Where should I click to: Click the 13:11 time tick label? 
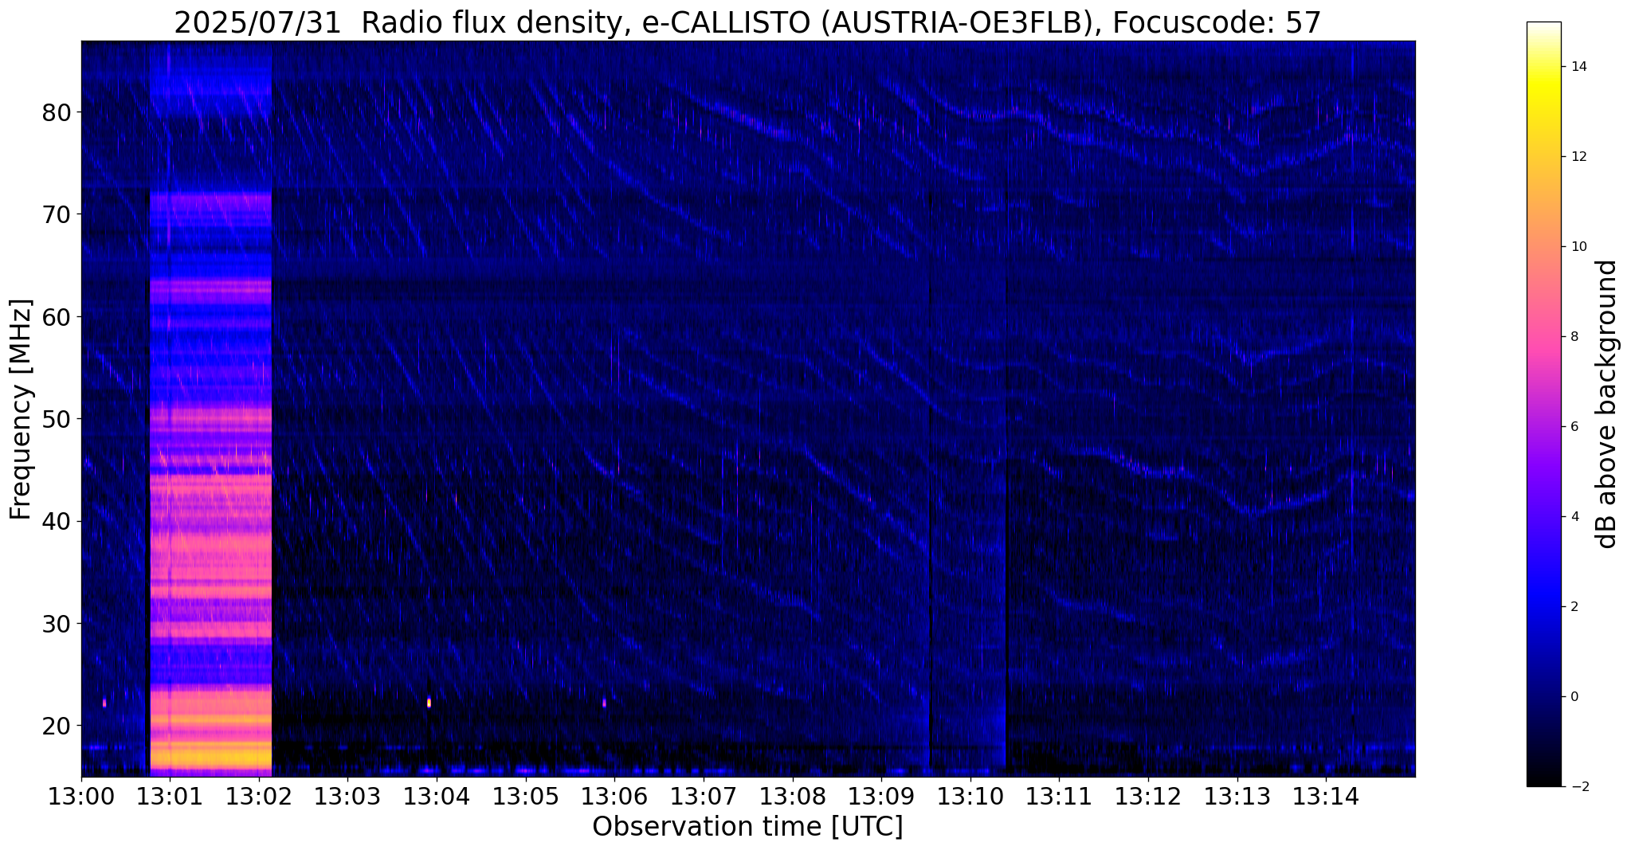[1059, 797]
